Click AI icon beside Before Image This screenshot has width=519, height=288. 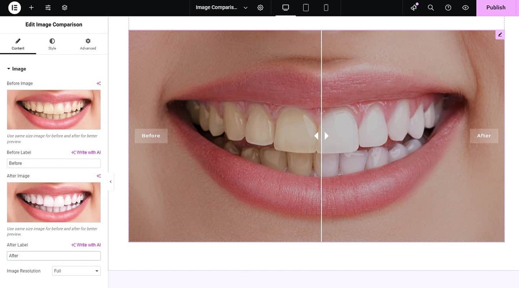point(99,83)
